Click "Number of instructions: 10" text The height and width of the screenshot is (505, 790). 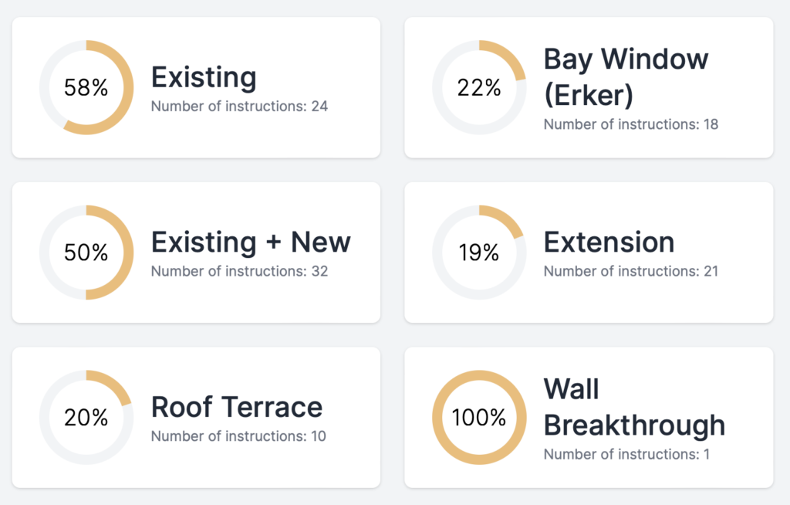(x=238, y=436)
